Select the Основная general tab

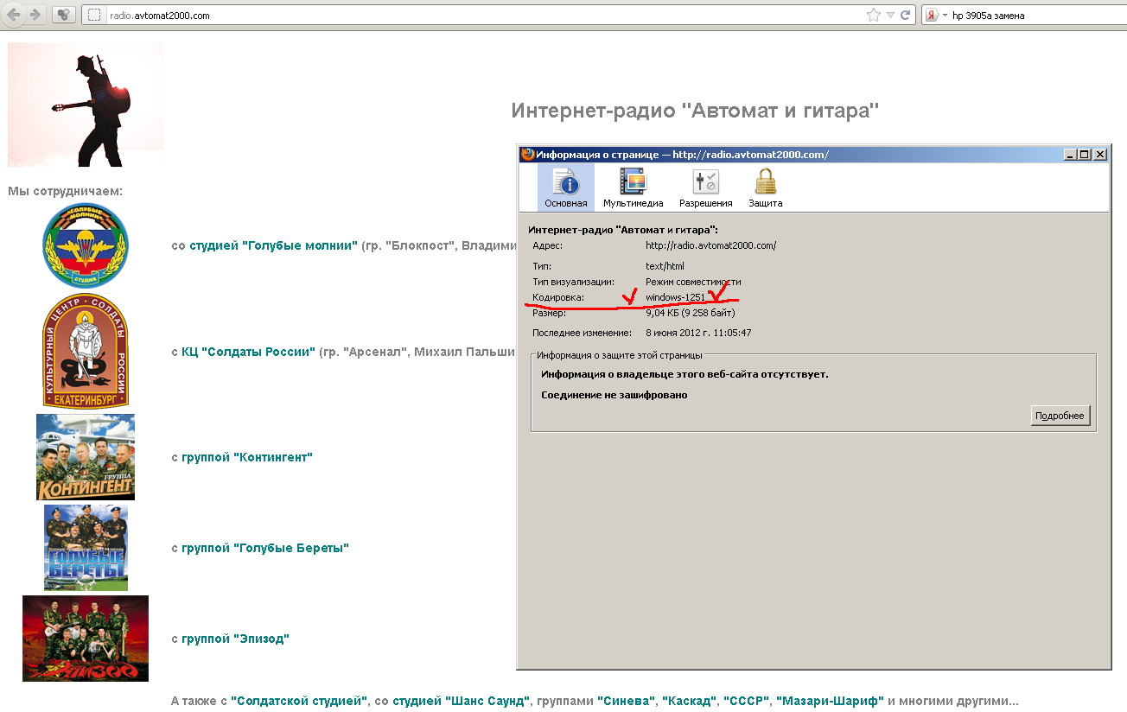(566, 188)
